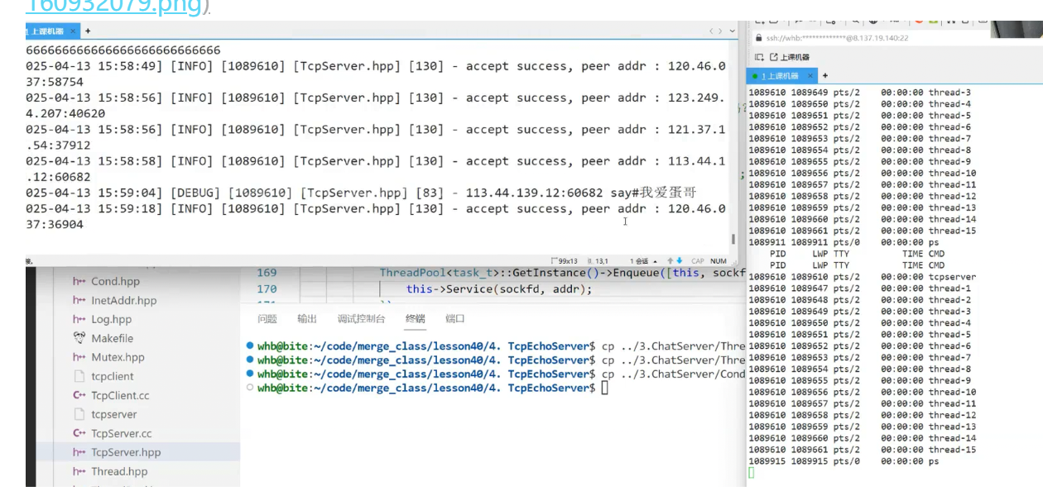Select the 调试控制台 tab

[361, 319]
